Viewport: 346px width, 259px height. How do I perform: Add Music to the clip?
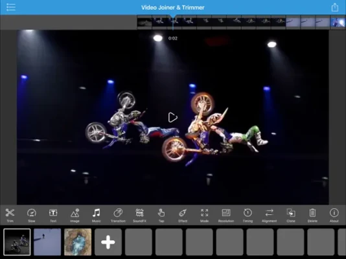pyautogui.click(x=96, y=215)
